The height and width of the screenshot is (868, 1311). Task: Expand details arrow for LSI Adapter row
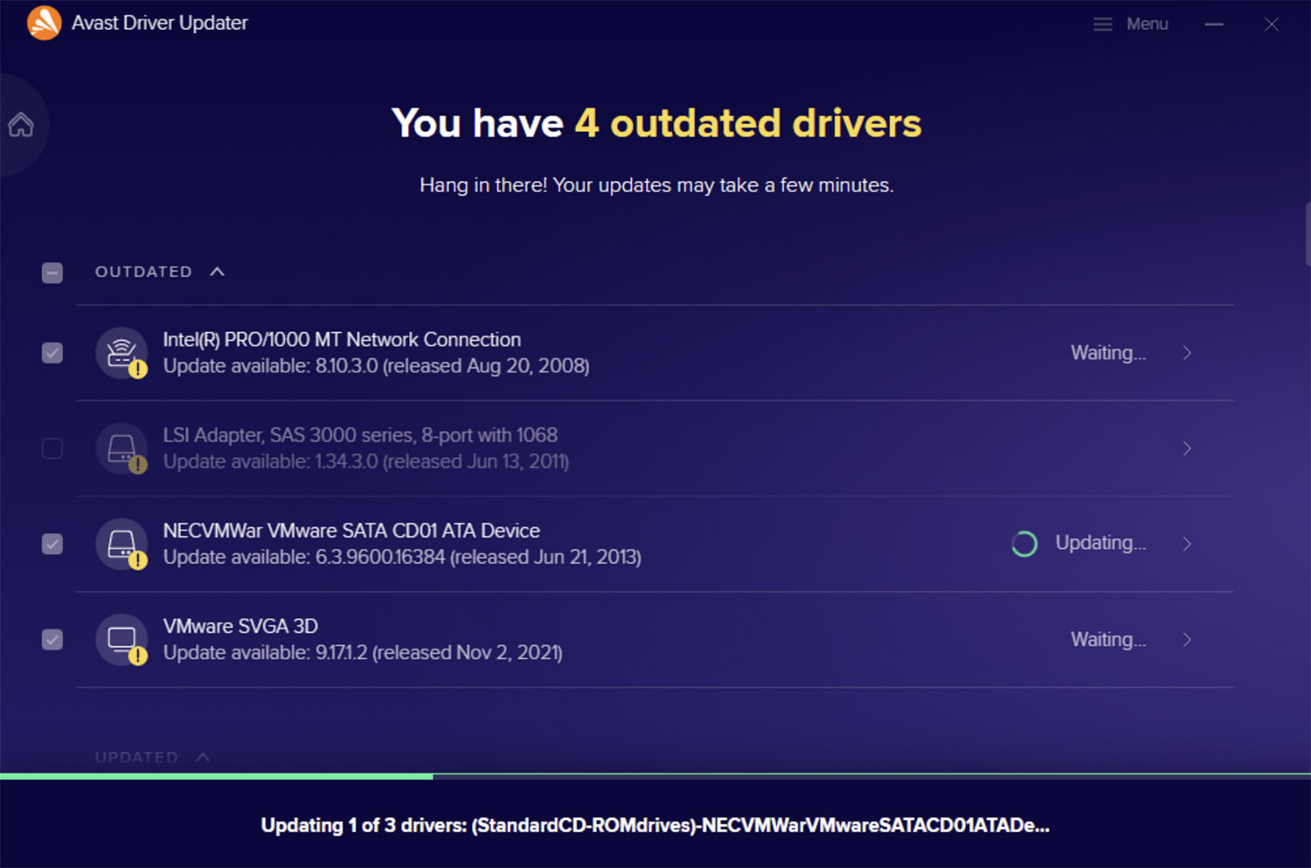[x=1187, y=448]
